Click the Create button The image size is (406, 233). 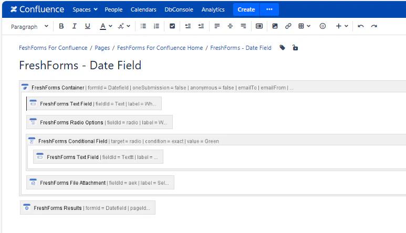click(x=246, y=9)
